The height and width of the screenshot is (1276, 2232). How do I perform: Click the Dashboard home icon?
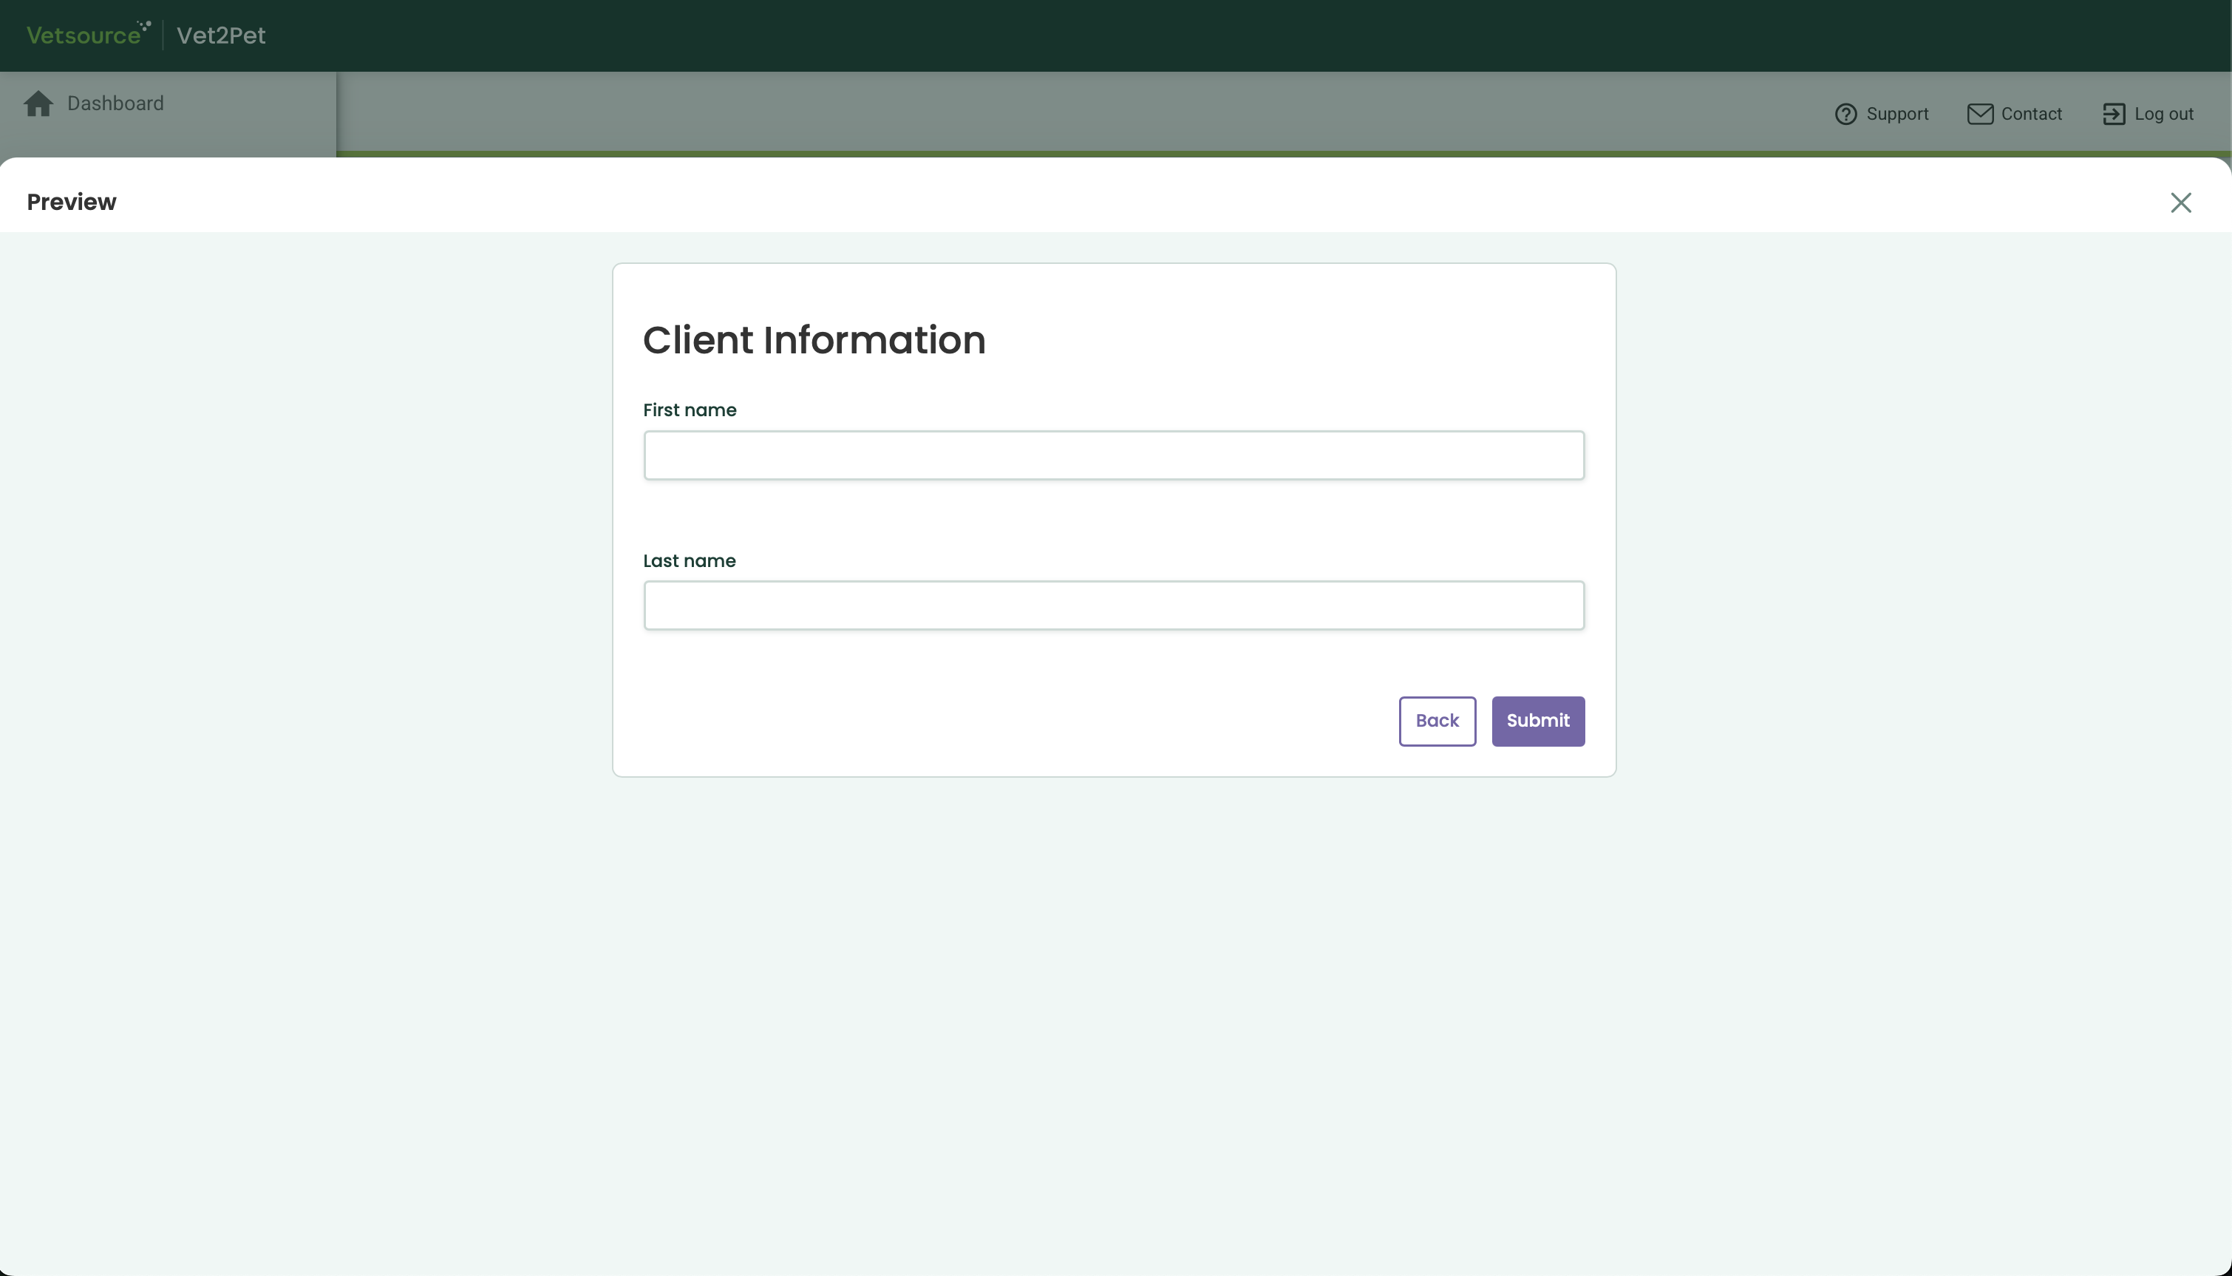point(38,103)
